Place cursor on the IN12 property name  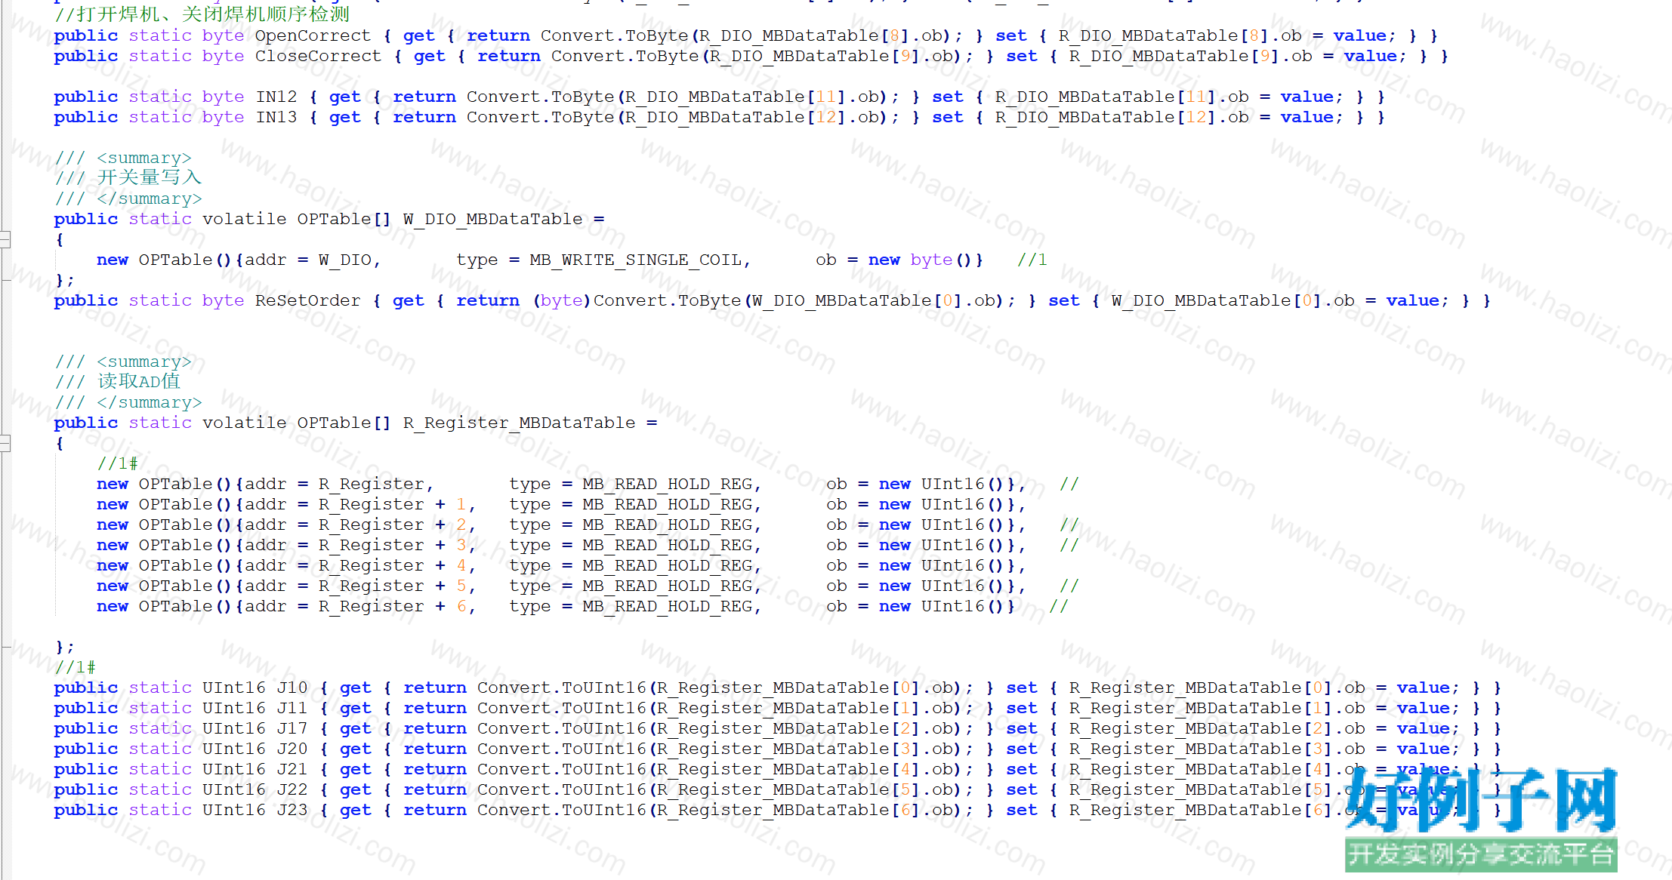[x=276, y=97]
